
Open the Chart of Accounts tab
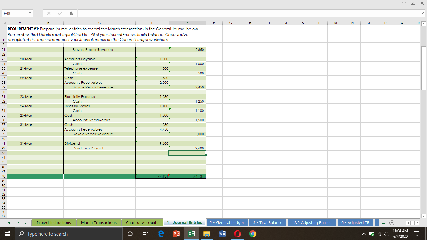click(x=142, y=223)
